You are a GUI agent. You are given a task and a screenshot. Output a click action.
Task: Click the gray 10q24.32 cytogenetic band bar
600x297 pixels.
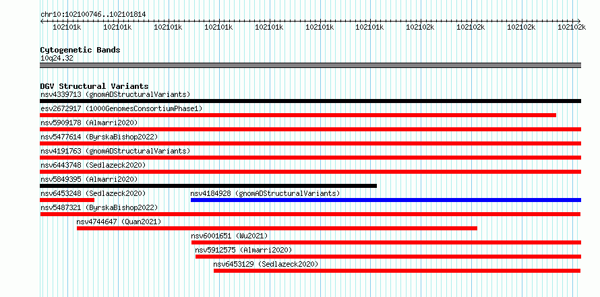[x=310, y=65]
